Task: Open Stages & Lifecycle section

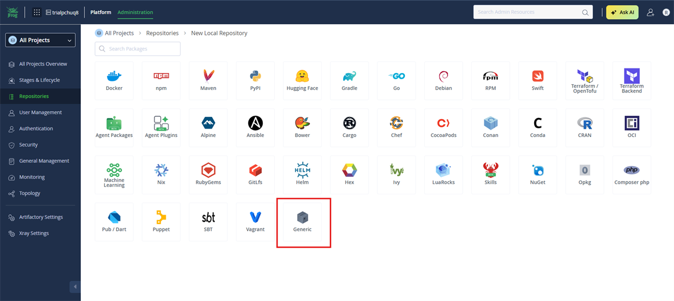Action: point(40,80)
